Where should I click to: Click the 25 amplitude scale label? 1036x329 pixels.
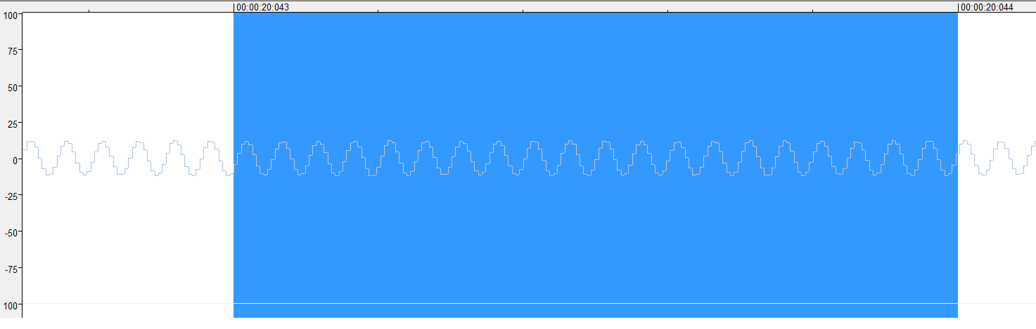coord(12,123)
